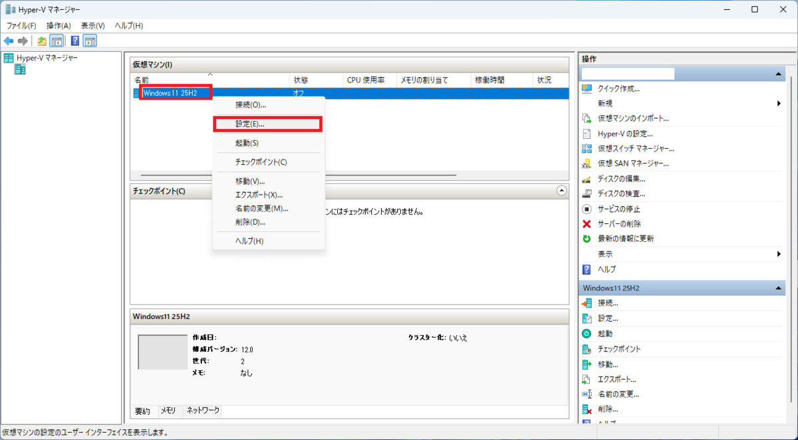
Task: Click the green Refresh icon in Actions
Action: 587,239
